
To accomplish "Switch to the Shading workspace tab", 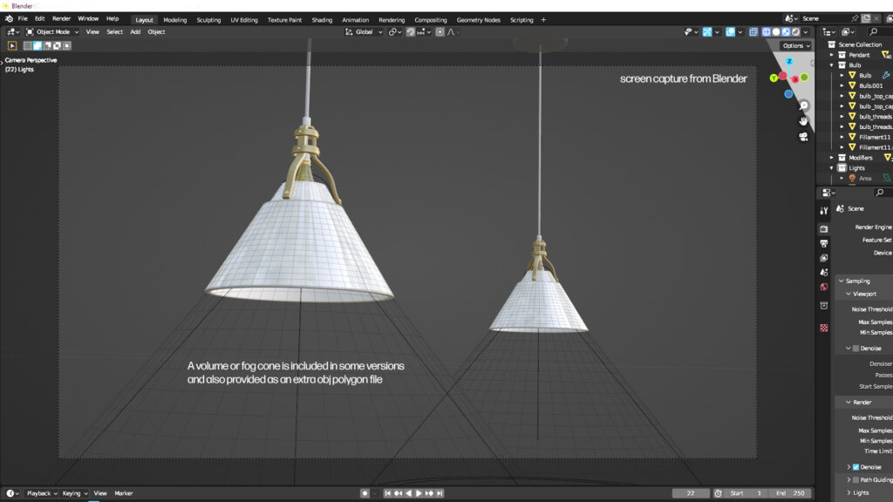I will click(x=322, y=19).
